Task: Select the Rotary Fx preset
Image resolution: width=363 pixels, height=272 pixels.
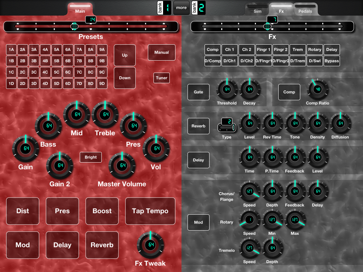Action: [x=315, y=50]
